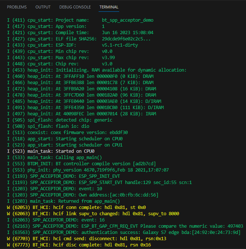The width and height of the screenshot is (246, 249).
Task: Select the DEBUG CONSOLE tab
Action: pyautogui.click(x=75, y=7)
